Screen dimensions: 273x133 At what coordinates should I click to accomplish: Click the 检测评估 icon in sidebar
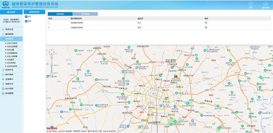click(x=3, y=70)
